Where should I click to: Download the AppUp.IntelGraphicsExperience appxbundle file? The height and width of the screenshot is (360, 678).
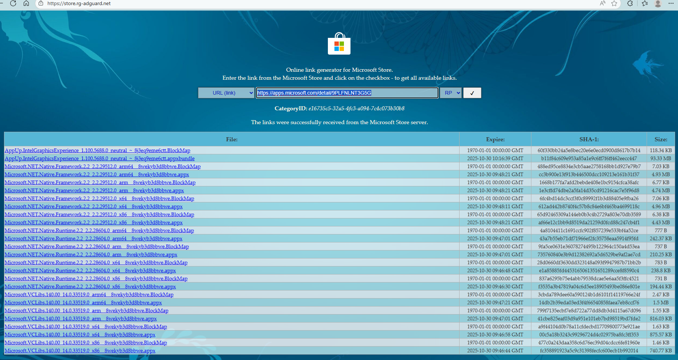100,158
